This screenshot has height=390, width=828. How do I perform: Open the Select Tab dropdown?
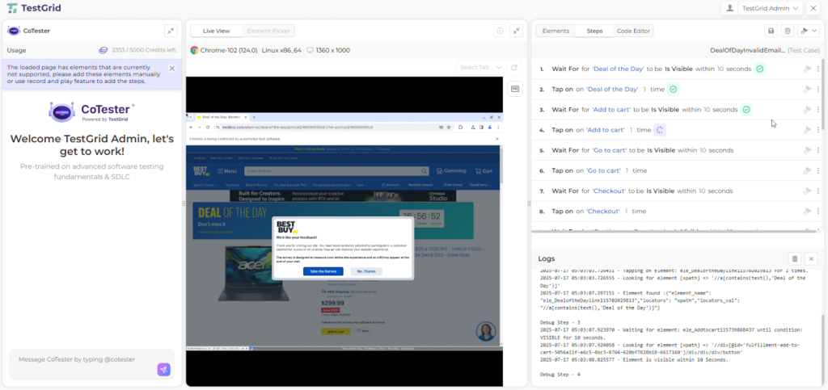click(481, 67)
